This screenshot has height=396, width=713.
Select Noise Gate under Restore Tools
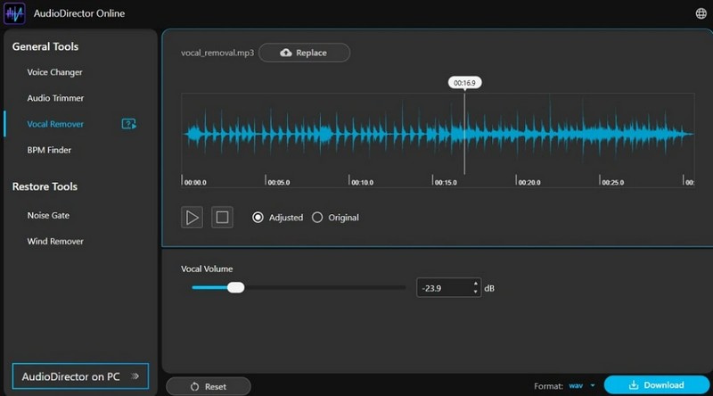click(48, 215)
